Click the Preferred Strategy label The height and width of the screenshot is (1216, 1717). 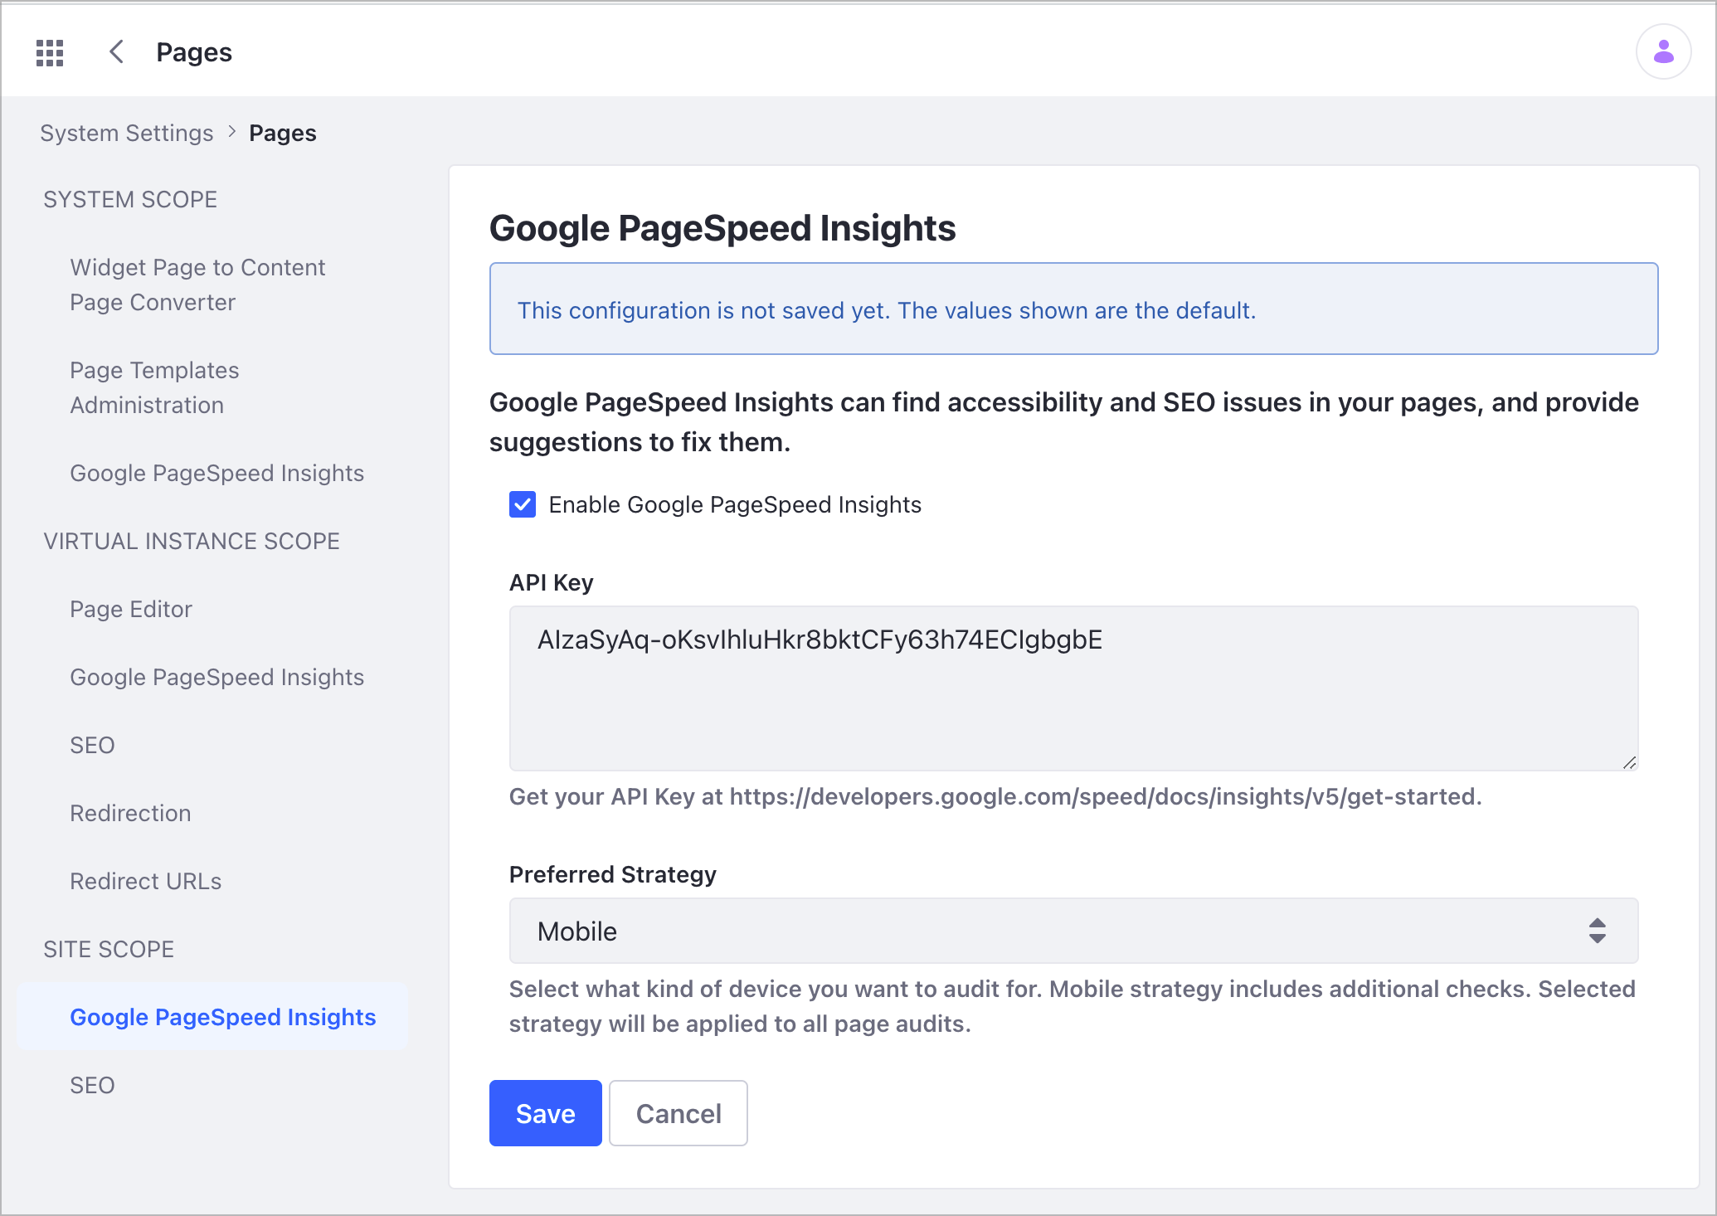click(x=613, y=874)
